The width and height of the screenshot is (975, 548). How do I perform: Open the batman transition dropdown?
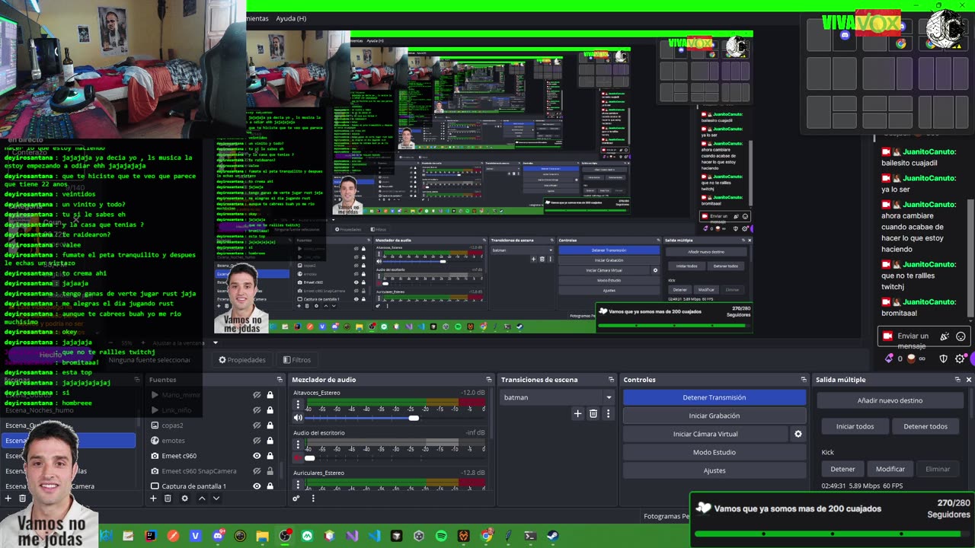tap(558, 397)
